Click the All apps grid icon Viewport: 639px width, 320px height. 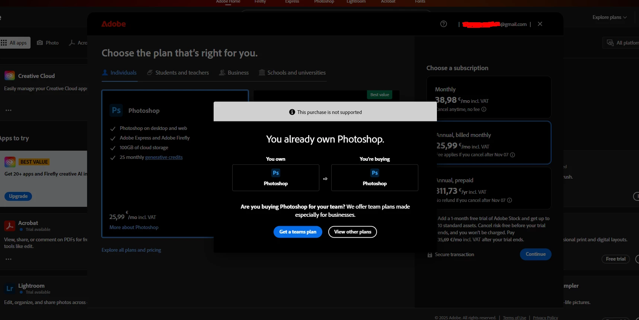tap(4, 43)
